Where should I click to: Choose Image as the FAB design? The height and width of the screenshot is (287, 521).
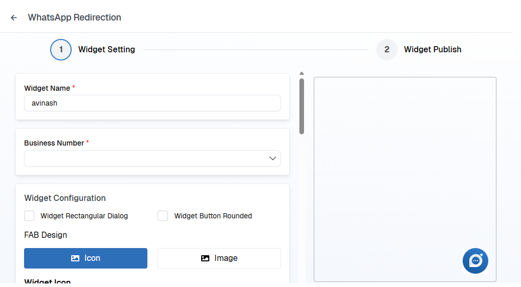pyautogui.click(x=219, y=258)
